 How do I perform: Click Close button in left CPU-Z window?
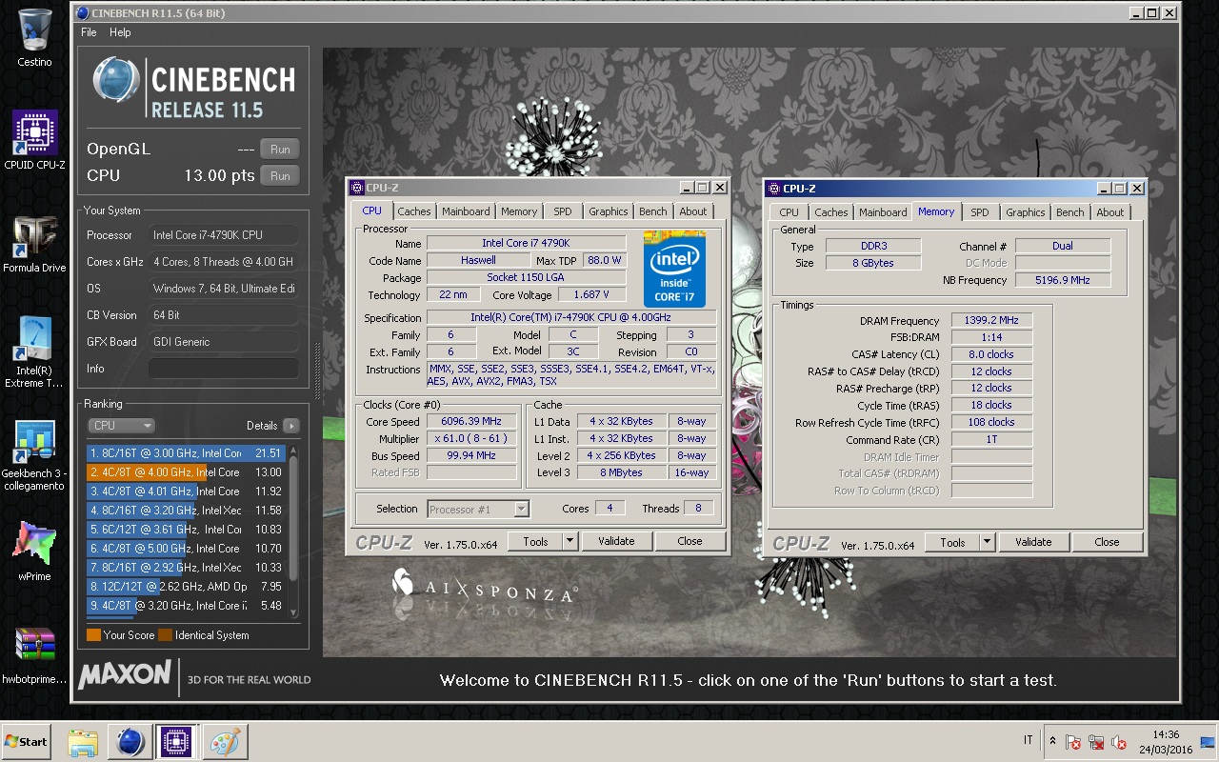(690, 541)
